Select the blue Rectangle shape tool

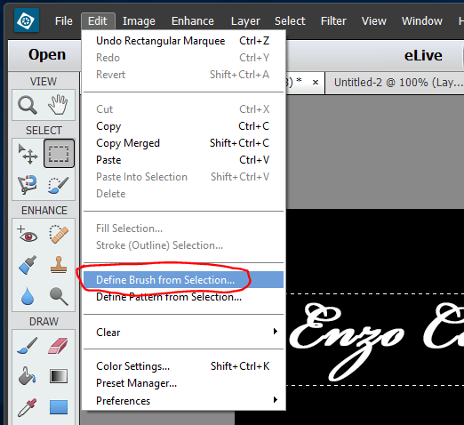pyautogui.click(x=59, y=407)
